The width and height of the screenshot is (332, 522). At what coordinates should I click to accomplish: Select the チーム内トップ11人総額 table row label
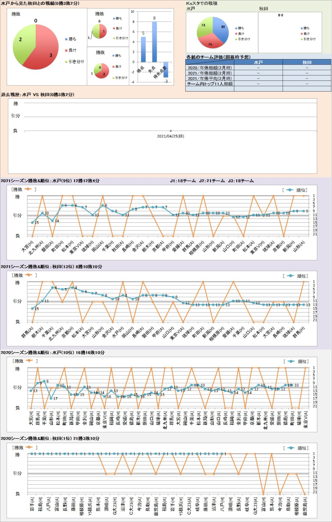pos(210,84)
